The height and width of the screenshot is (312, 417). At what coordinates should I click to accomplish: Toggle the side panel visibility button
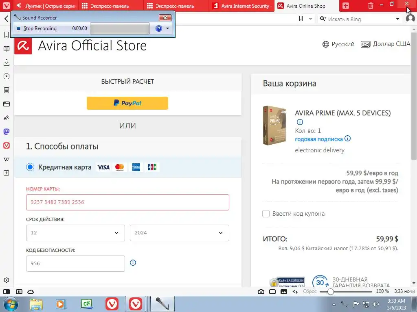click(7, 292)
